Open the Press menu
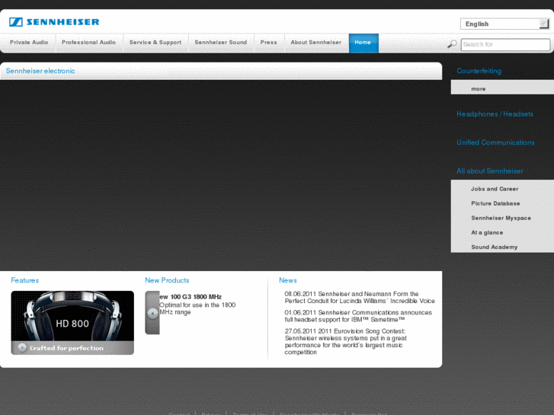This screenshot has height=415, width=554. (269, 43)
